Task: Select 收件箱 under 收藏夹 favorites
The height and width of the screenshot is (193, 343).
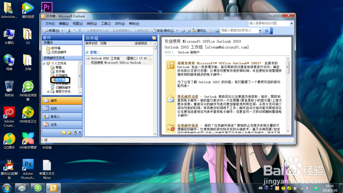Action: [56, 48]
